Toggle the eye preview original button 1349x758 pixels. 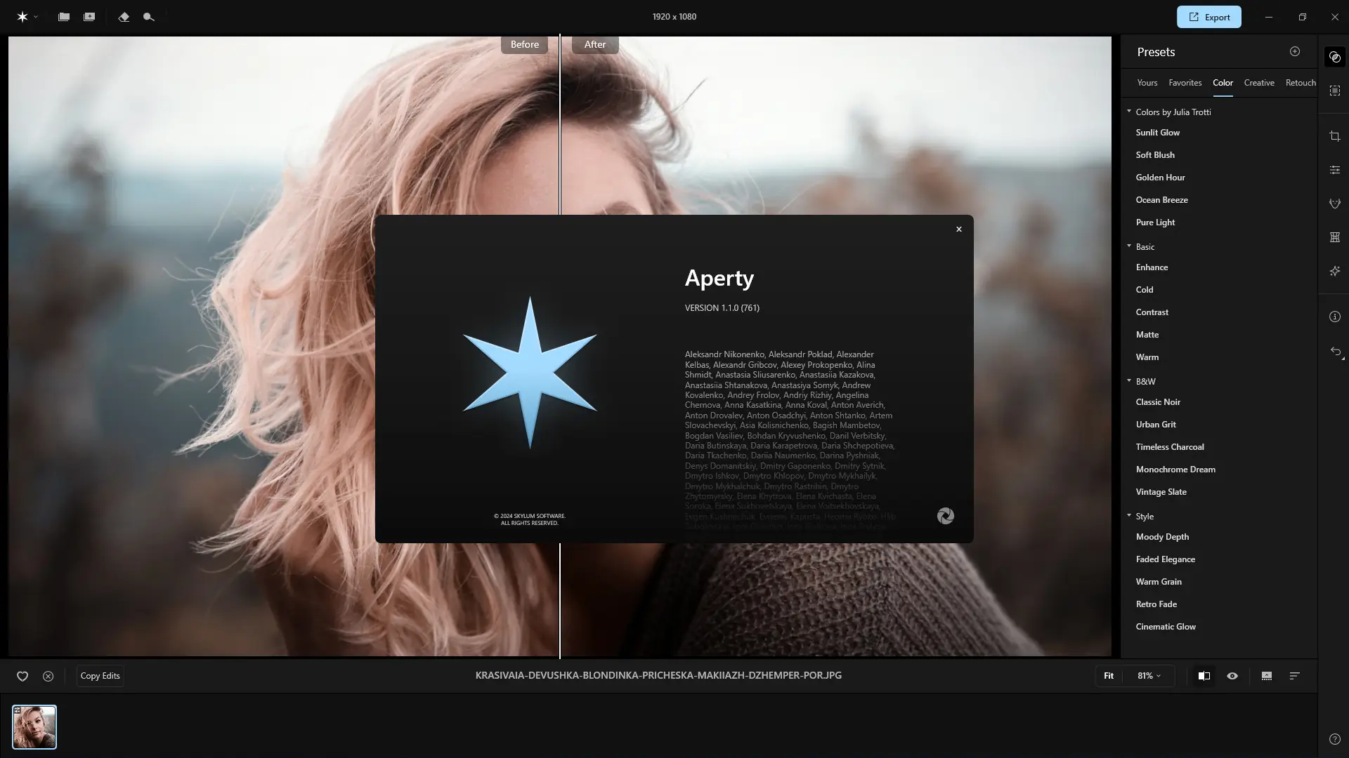coord(1232,676)
